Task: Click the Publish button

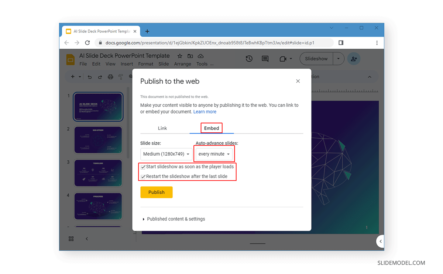Action: click(156, 192)
